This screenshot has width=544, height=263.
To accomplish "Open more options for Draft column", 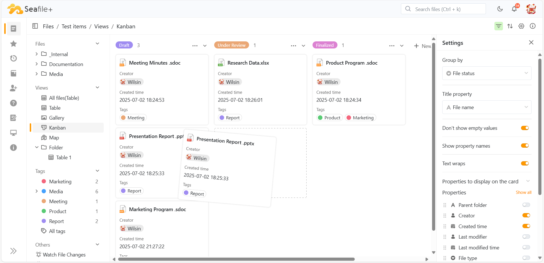I will pyautogui.click(x=195, y=45).
